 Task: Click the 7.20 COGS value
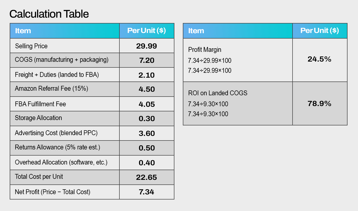(147, 60)
